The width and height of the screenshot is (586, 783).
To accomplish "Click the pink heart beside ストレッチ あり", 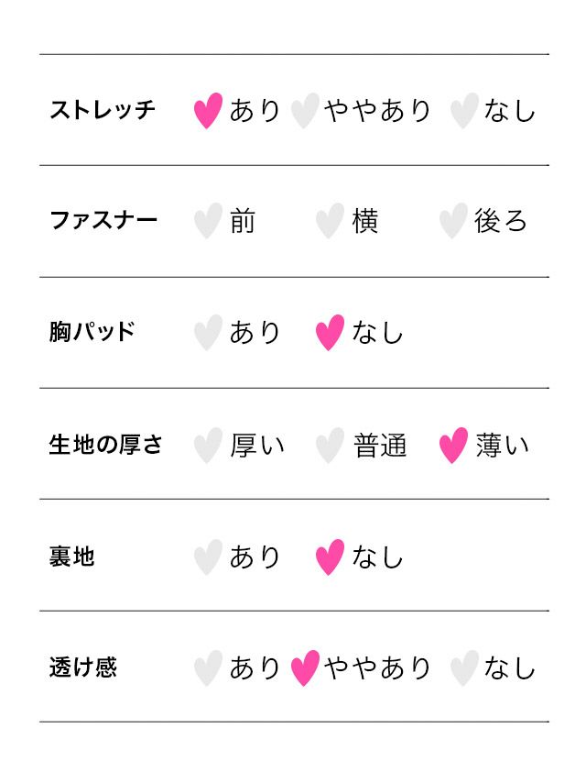I will click(x=209, y=111).
